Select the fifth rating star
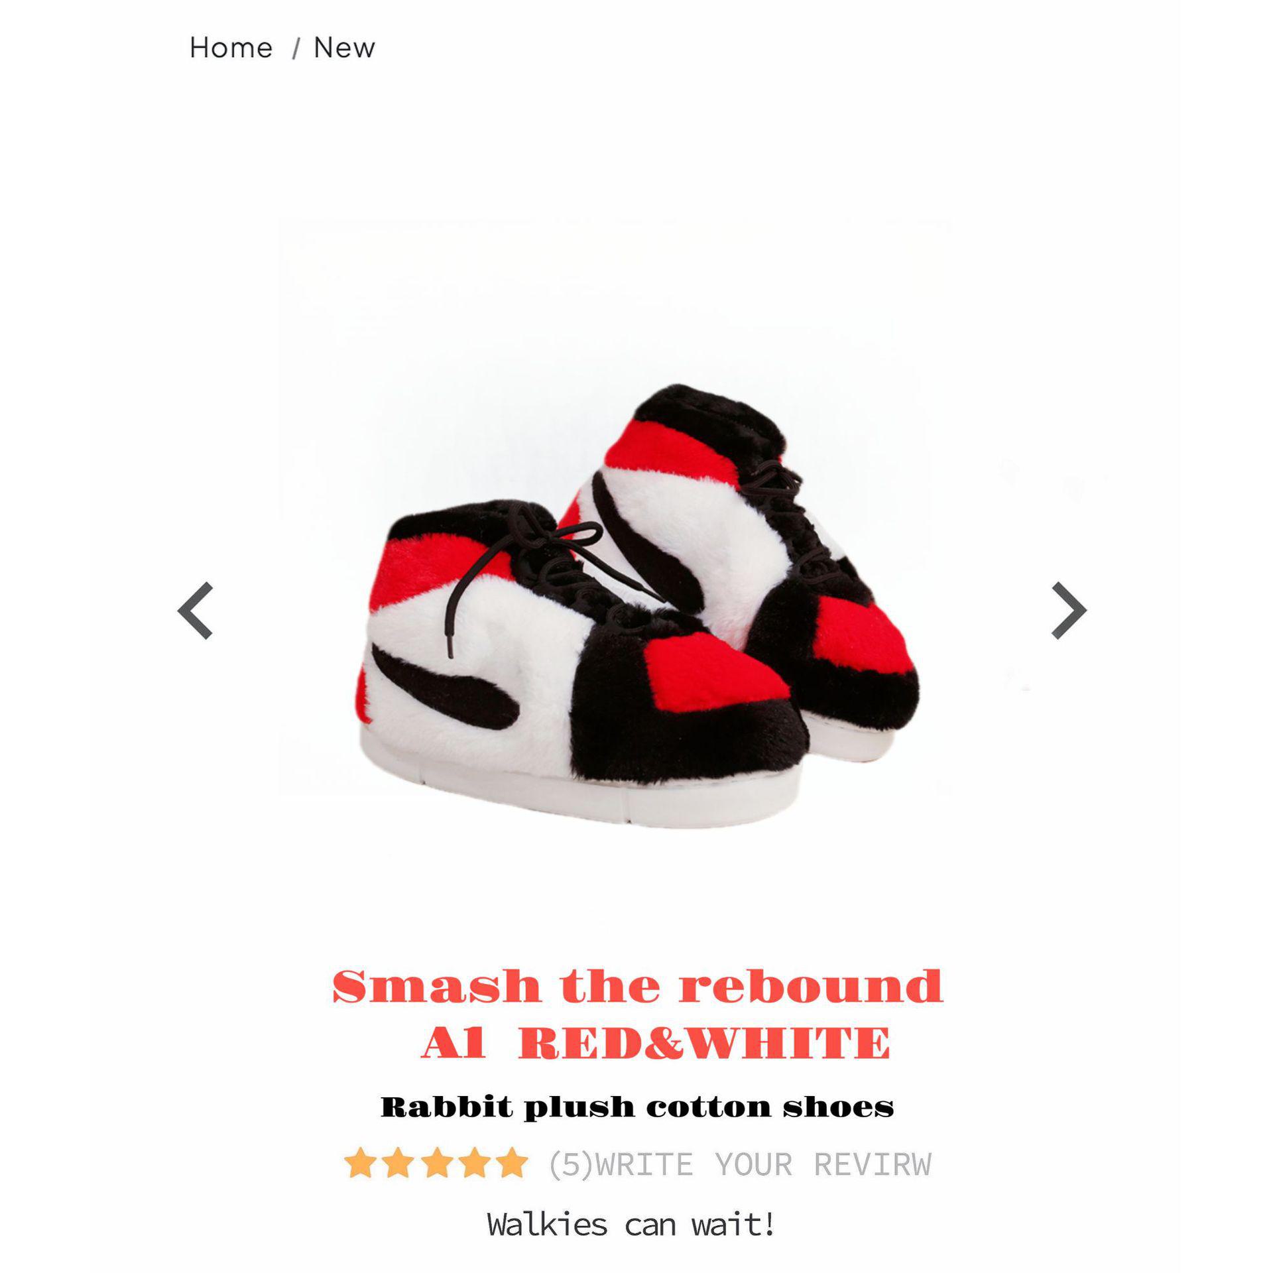1273x1273 pixels. point(512,1162)
